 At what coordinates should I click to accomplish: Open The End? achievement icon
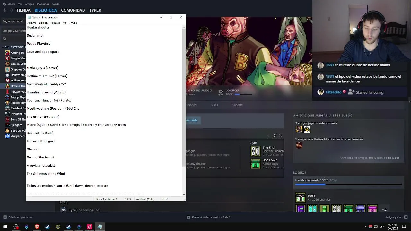tap(256, 151)
